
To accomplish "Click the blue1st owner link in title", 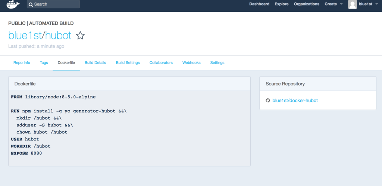I will [25, 35].
